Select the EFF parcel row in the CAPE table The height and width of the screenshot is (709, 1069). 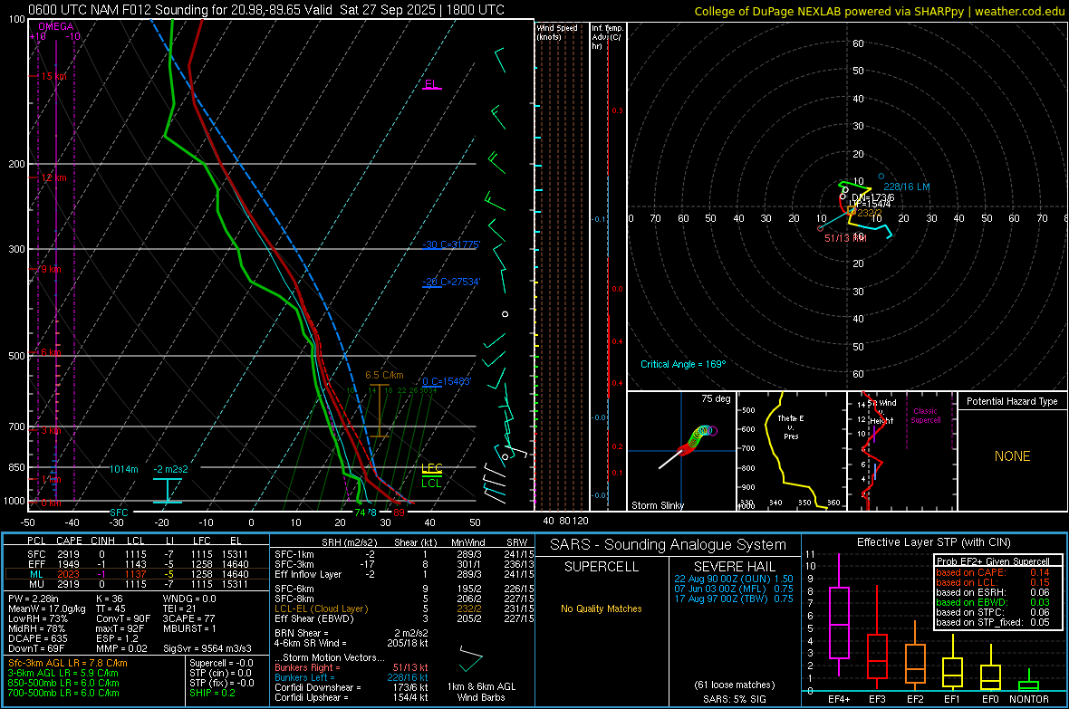tap(137, 564)
